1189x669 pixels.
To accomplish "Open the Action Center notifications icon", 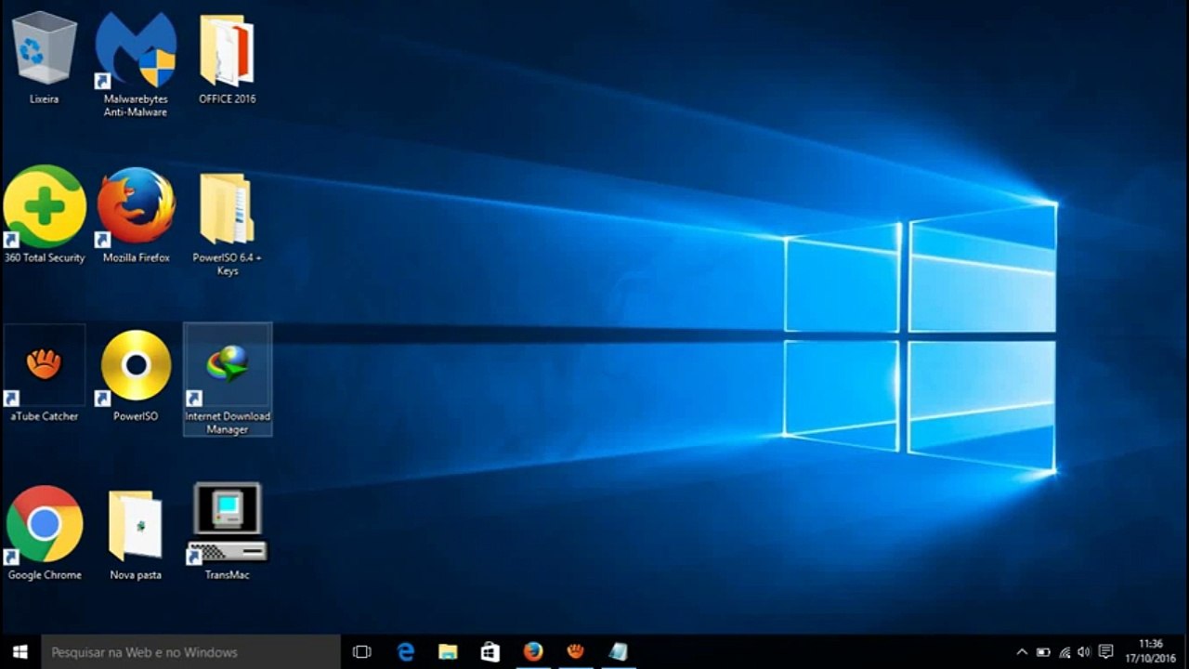I will [1105, 652].
